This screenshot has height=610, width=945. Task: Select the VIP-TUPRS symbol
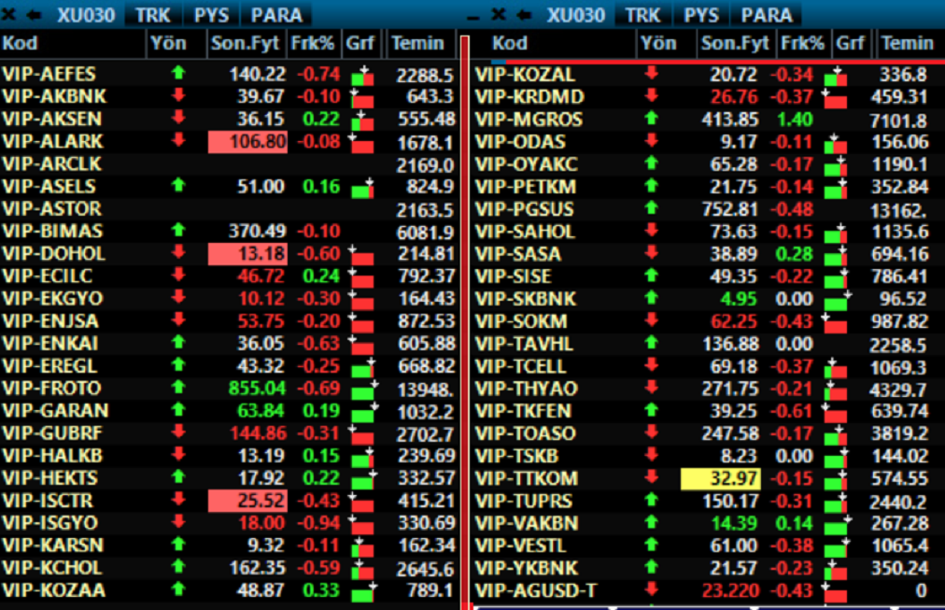coord(524,501)
